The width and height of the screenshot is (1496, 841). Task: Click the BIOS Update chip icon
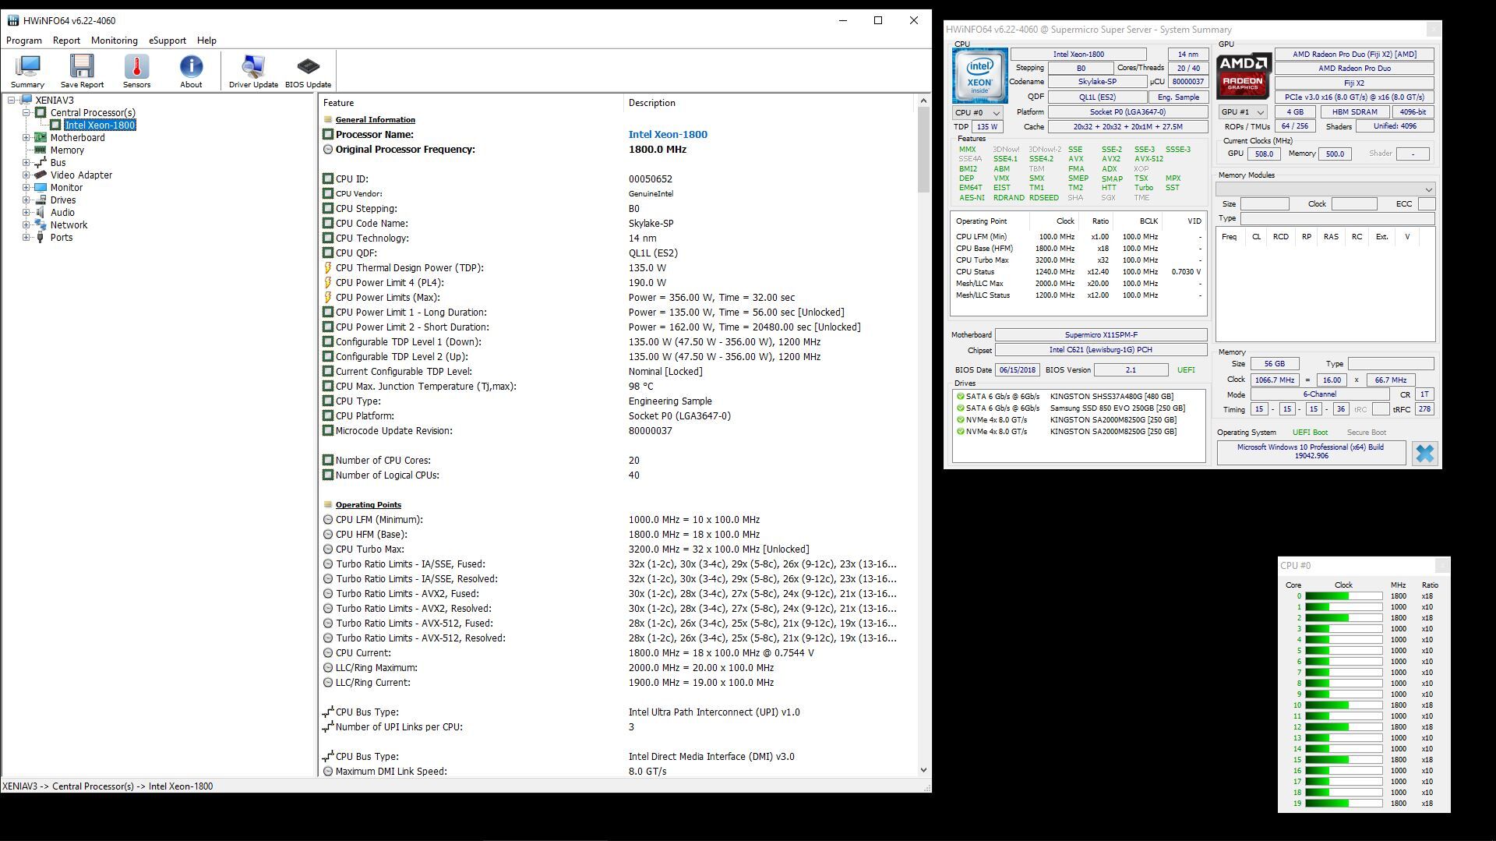pyautogui.click(x=308, y=67)
